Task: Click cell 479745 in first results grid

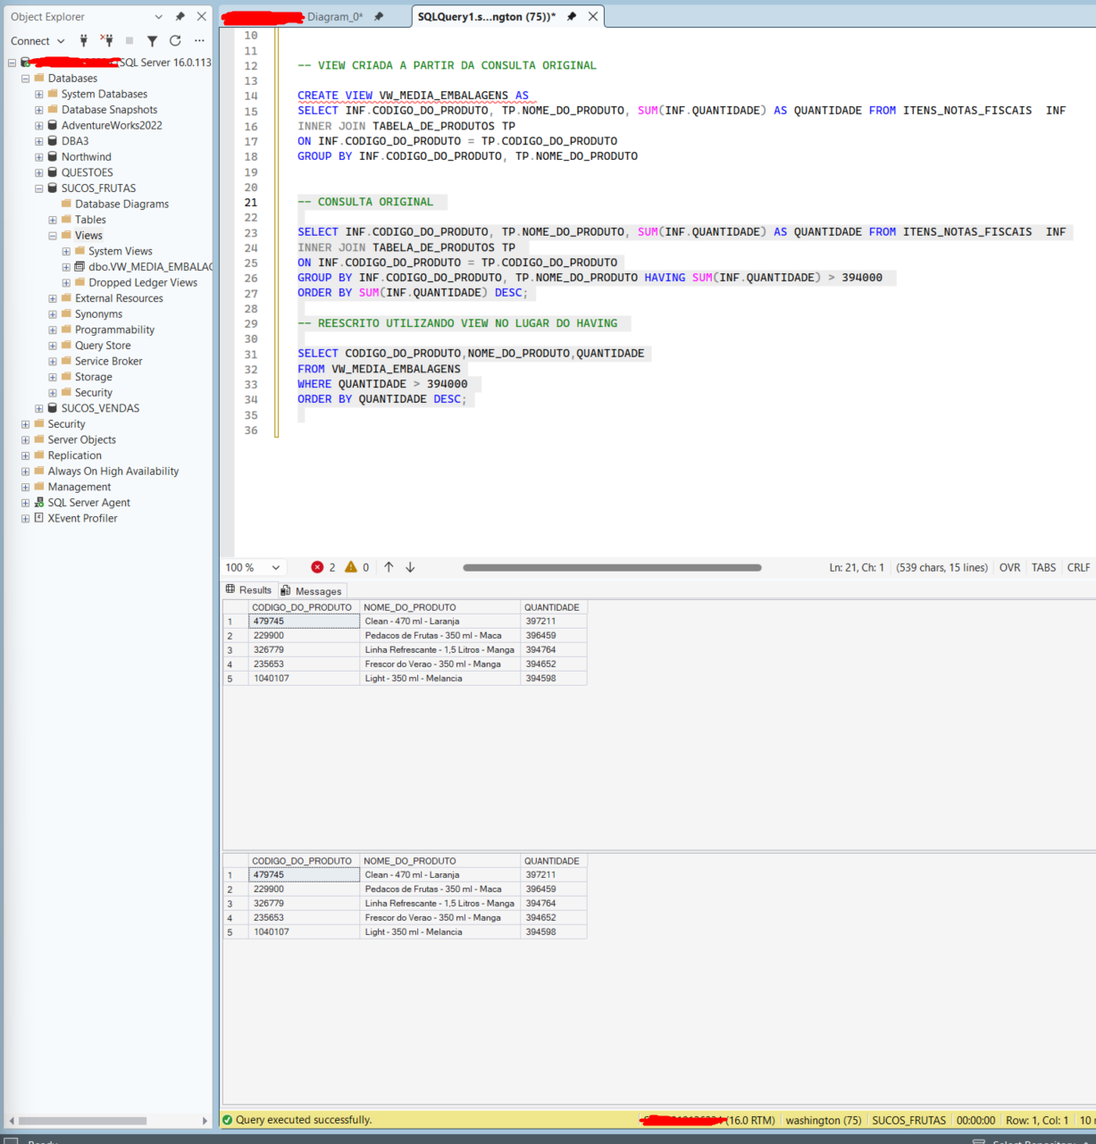Action: pyautogui.click(x=305, y=621)
